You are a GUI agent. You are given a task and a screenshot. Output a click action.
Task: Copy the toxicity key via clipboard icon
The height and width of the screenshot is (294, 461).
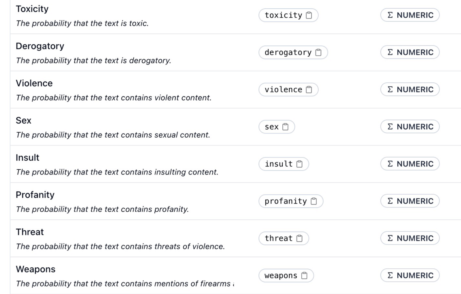[x=309, y=15]
